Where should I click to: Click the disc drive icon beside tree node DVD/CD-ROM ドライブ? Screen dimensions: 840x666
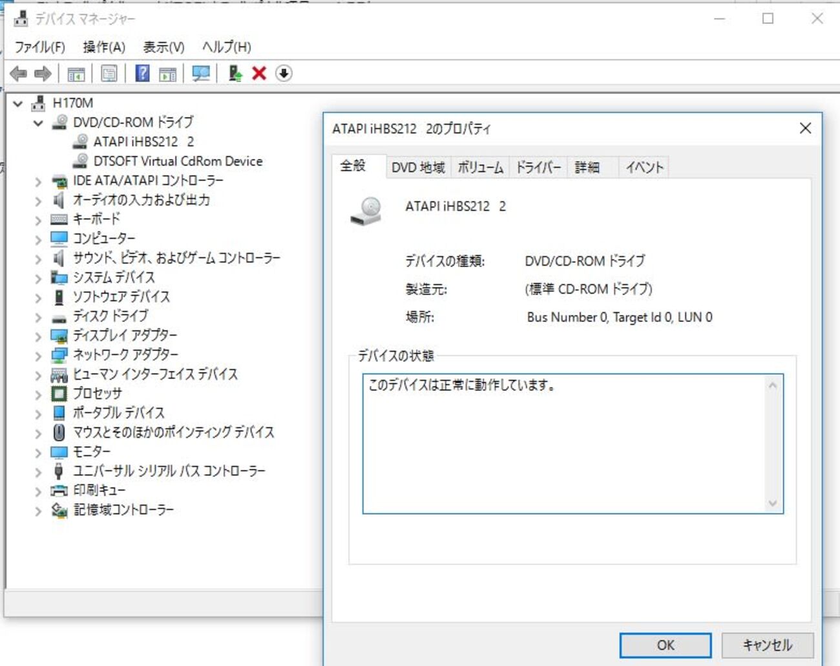click(59, 122)
